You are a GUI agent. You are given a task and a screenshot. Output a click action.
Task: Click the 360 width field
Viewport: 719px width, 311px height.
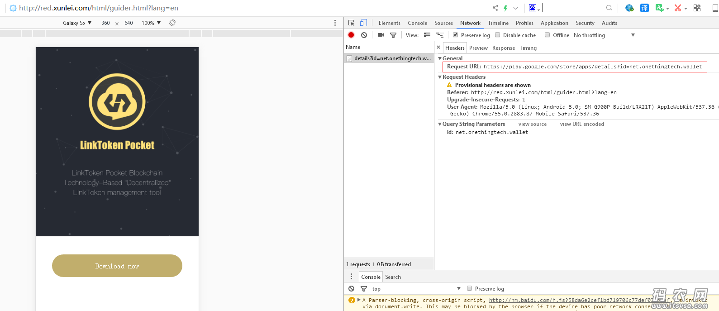coord(105,23)
